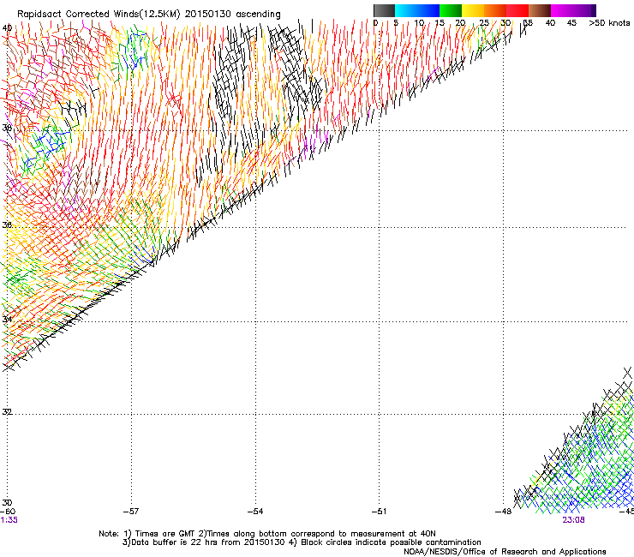This screenshot has height=557, width=634.
Task: Pick the yellow 20-25 knots legend segment
Action: 473,10
